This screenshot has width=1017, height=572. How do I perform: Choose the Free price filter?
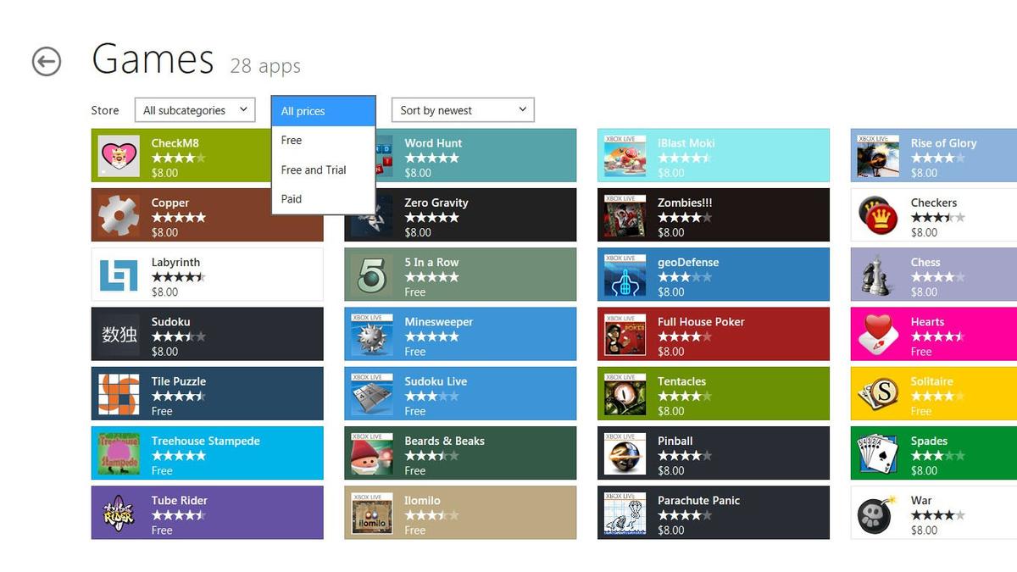click(x=324, y=140)
